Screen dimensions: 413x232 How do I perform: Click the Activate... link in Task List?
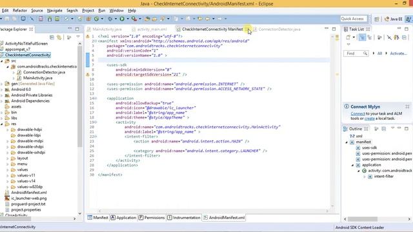(x=398, y=53)
